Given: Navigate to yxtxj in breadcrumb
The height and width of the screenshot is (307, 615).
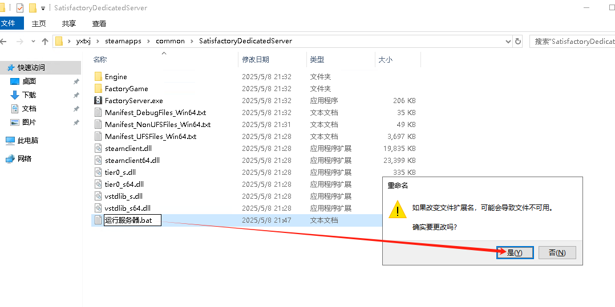Looking at the screenshot, I should (x=83, y=41).
